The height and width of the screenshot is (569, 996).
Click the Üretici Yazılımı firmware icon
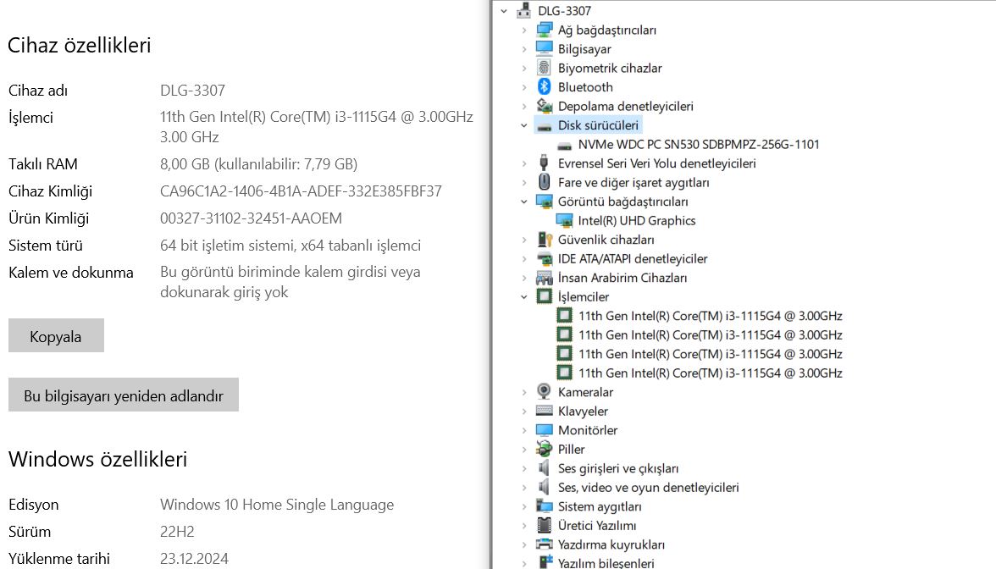(545, 525)
